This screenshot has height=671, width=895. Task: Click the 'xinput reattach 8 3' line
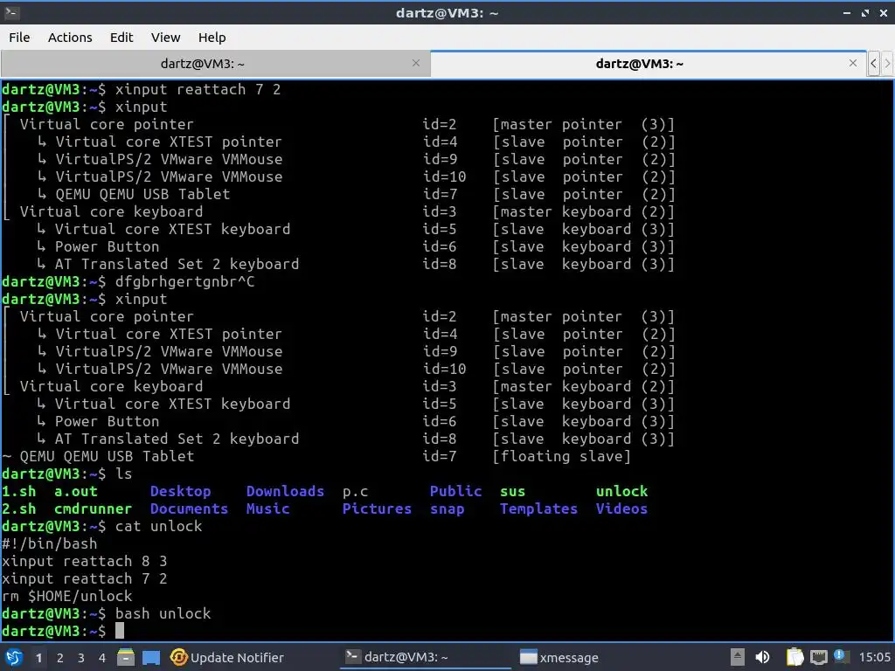[85, 561]
